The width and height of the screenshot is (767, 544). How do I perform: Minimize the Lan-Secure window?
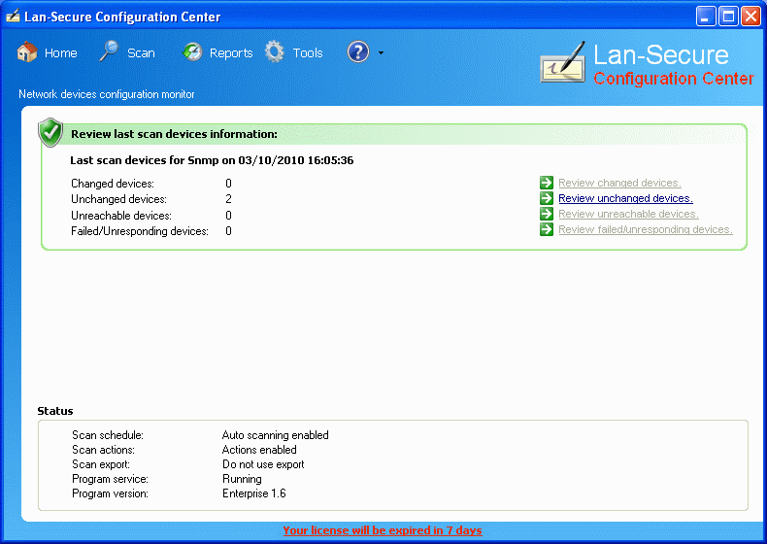(706, 17)
